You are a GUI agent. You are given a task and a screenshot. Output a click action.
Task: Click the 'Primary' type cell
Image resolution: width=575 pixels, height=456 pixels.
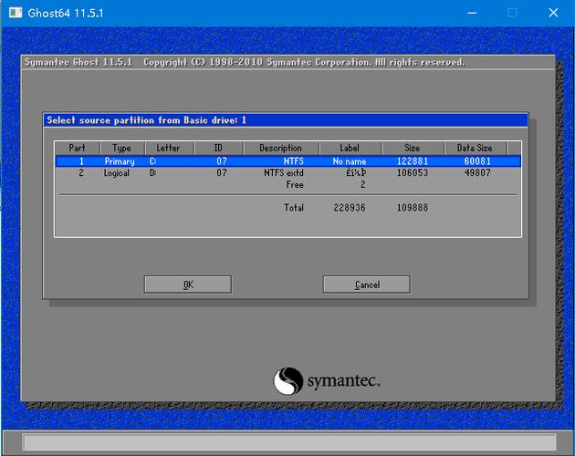(120, 161)
